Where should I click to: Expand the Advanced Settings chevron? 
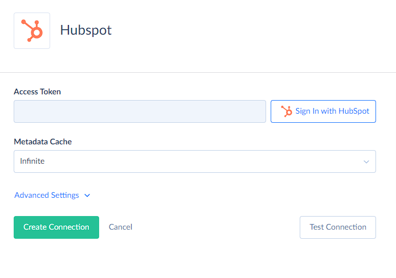tap(87, 196)
